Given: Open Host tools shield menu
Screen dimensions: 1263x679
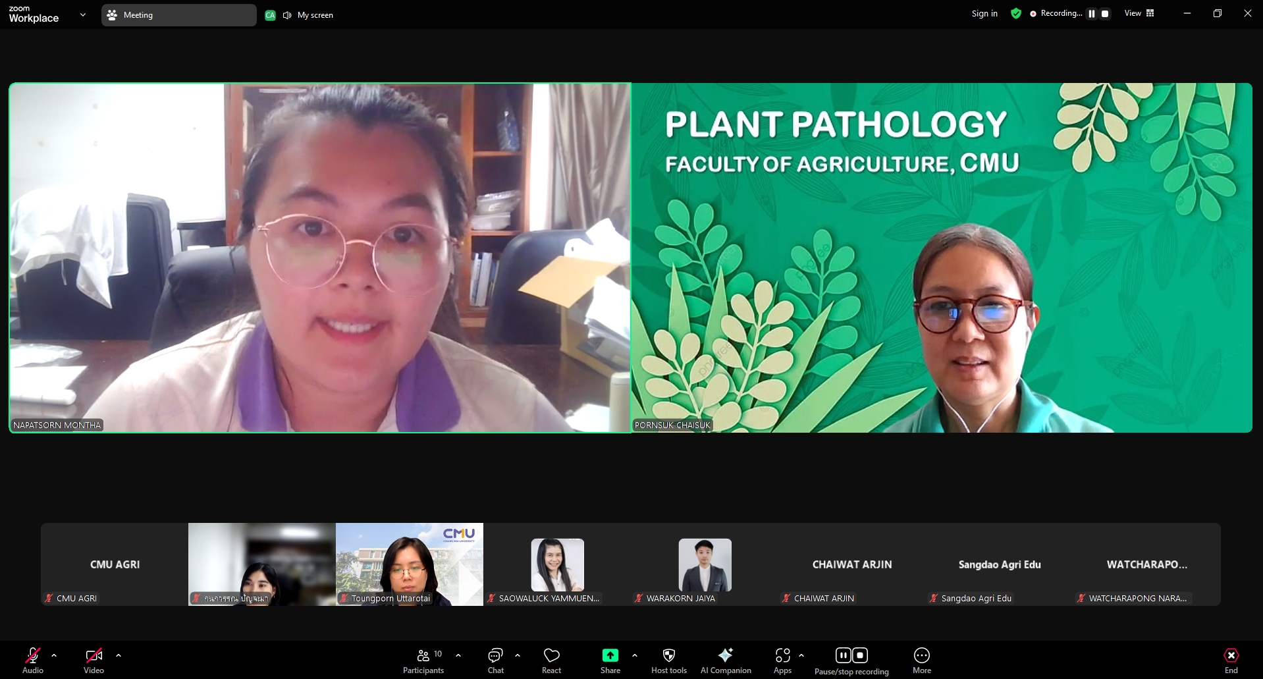Looking at the screenshot, I should (669, 661).
